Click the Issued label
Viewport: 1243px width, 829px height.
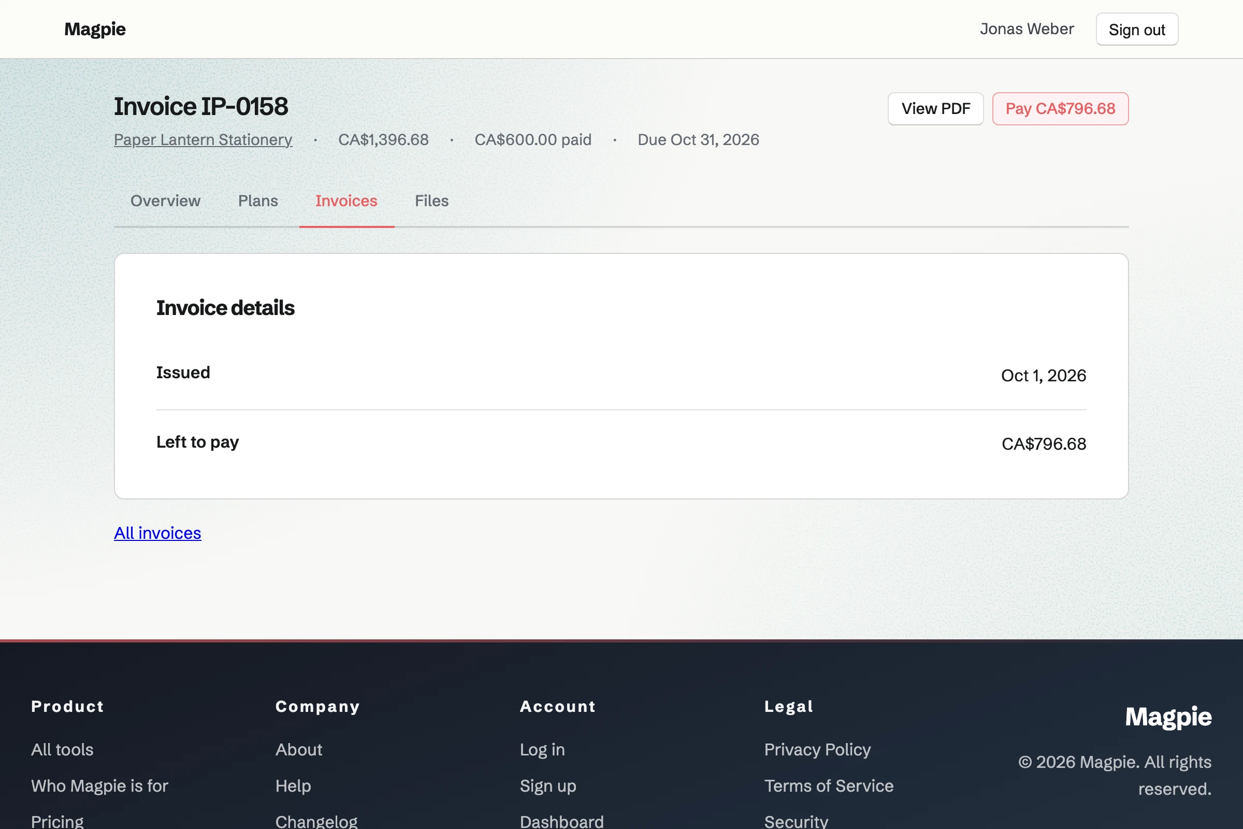pos(183,373)
